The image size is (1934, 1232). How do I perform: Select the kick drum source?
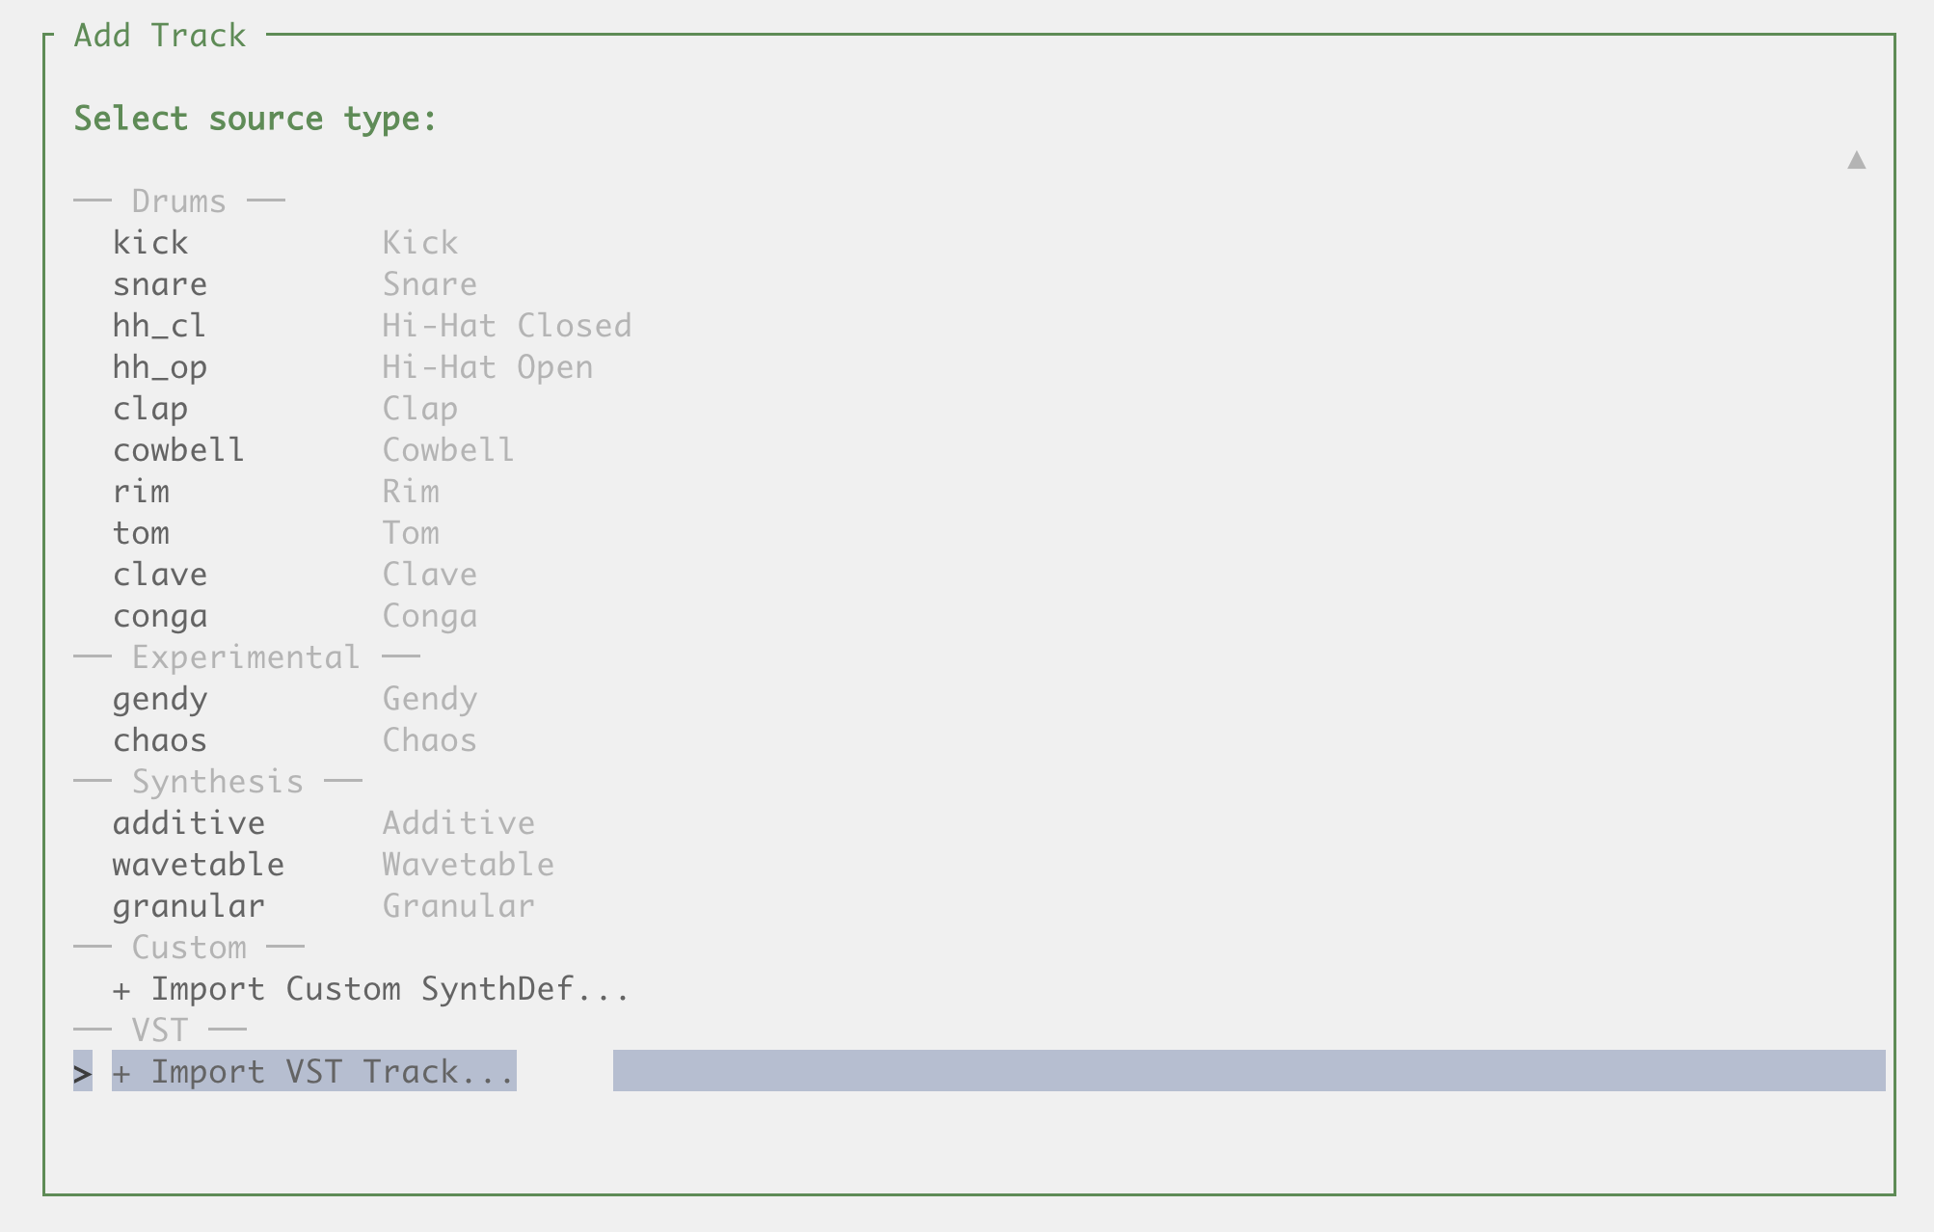[x=150, y=243]
